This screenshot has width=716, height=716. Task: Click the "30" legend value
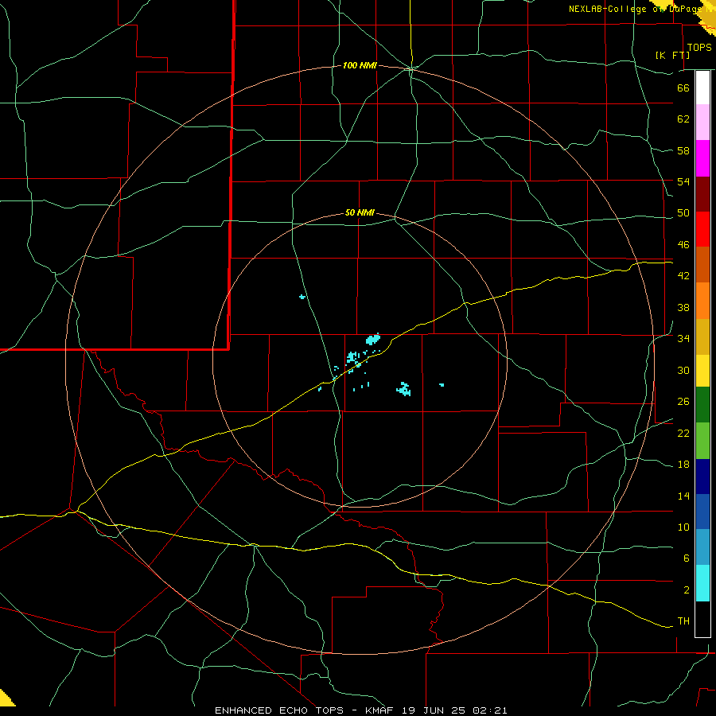[x=683, y=370]
